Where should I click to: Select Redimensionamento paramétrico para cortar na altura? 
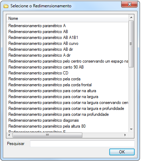[52, 91]
